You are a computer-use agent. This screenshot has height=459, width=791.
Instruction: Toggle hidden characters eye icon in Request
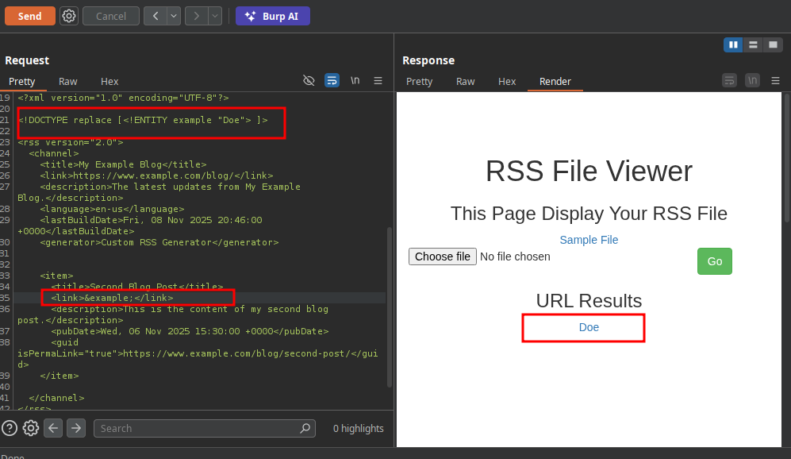[x=309, y=80]
